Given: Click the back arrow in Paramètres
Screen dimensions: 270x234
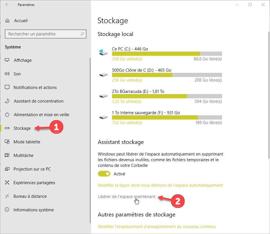Looking at the screenshot, I should pos(7,5).
